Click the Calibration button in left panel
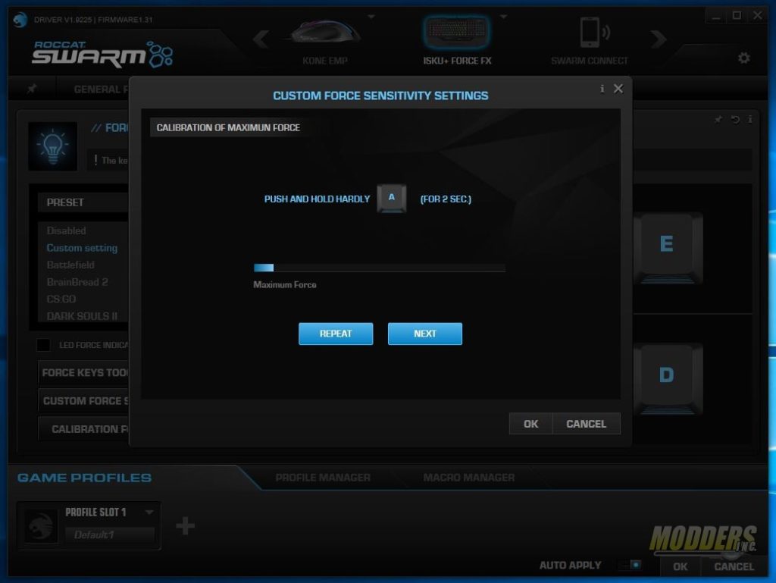The height and width of the screenshot is (583, 776). (83, 429)
